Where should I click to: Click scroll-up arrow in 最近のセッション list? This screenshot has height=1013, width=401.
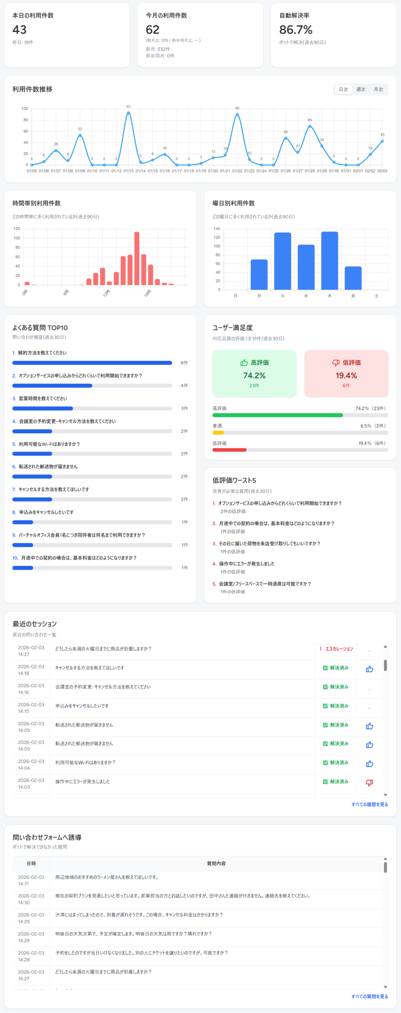coord(385,647)
